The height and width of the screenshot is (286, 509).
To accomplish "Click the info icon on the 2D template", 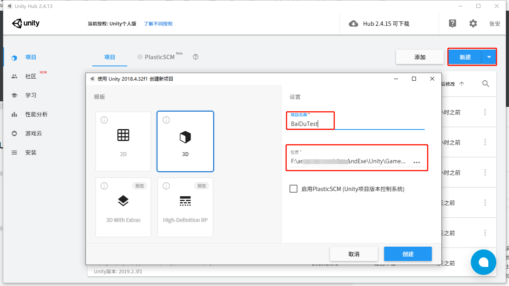I will [x=104, y=120].
